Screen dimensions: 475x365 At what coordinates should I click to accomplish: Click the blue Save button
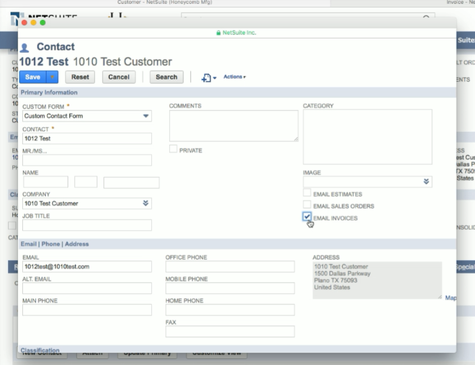coord(32,77)
